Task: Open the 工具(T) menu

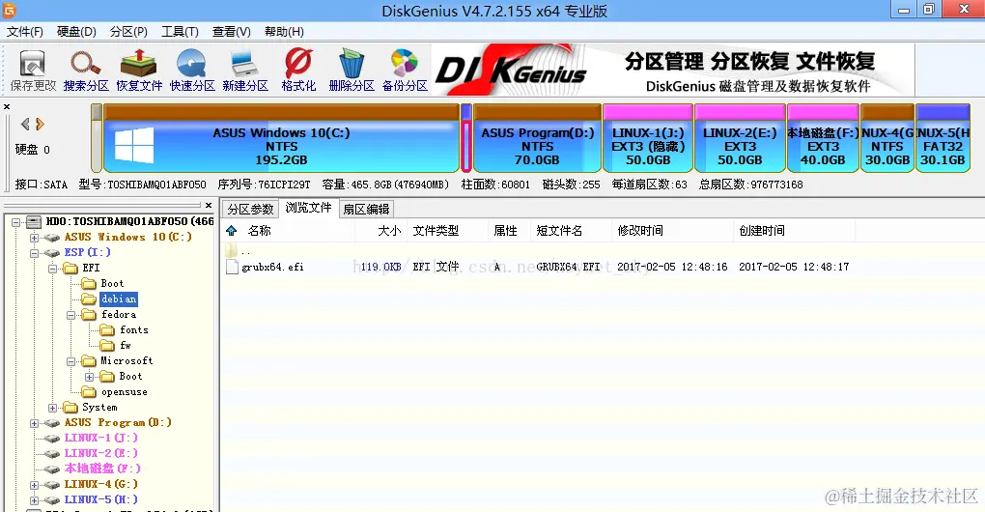Action: [180, 32]
